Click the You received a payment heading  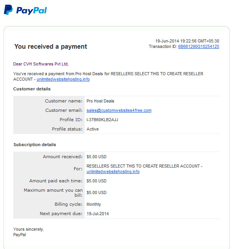pyautogui.click(x=51, y=46)
